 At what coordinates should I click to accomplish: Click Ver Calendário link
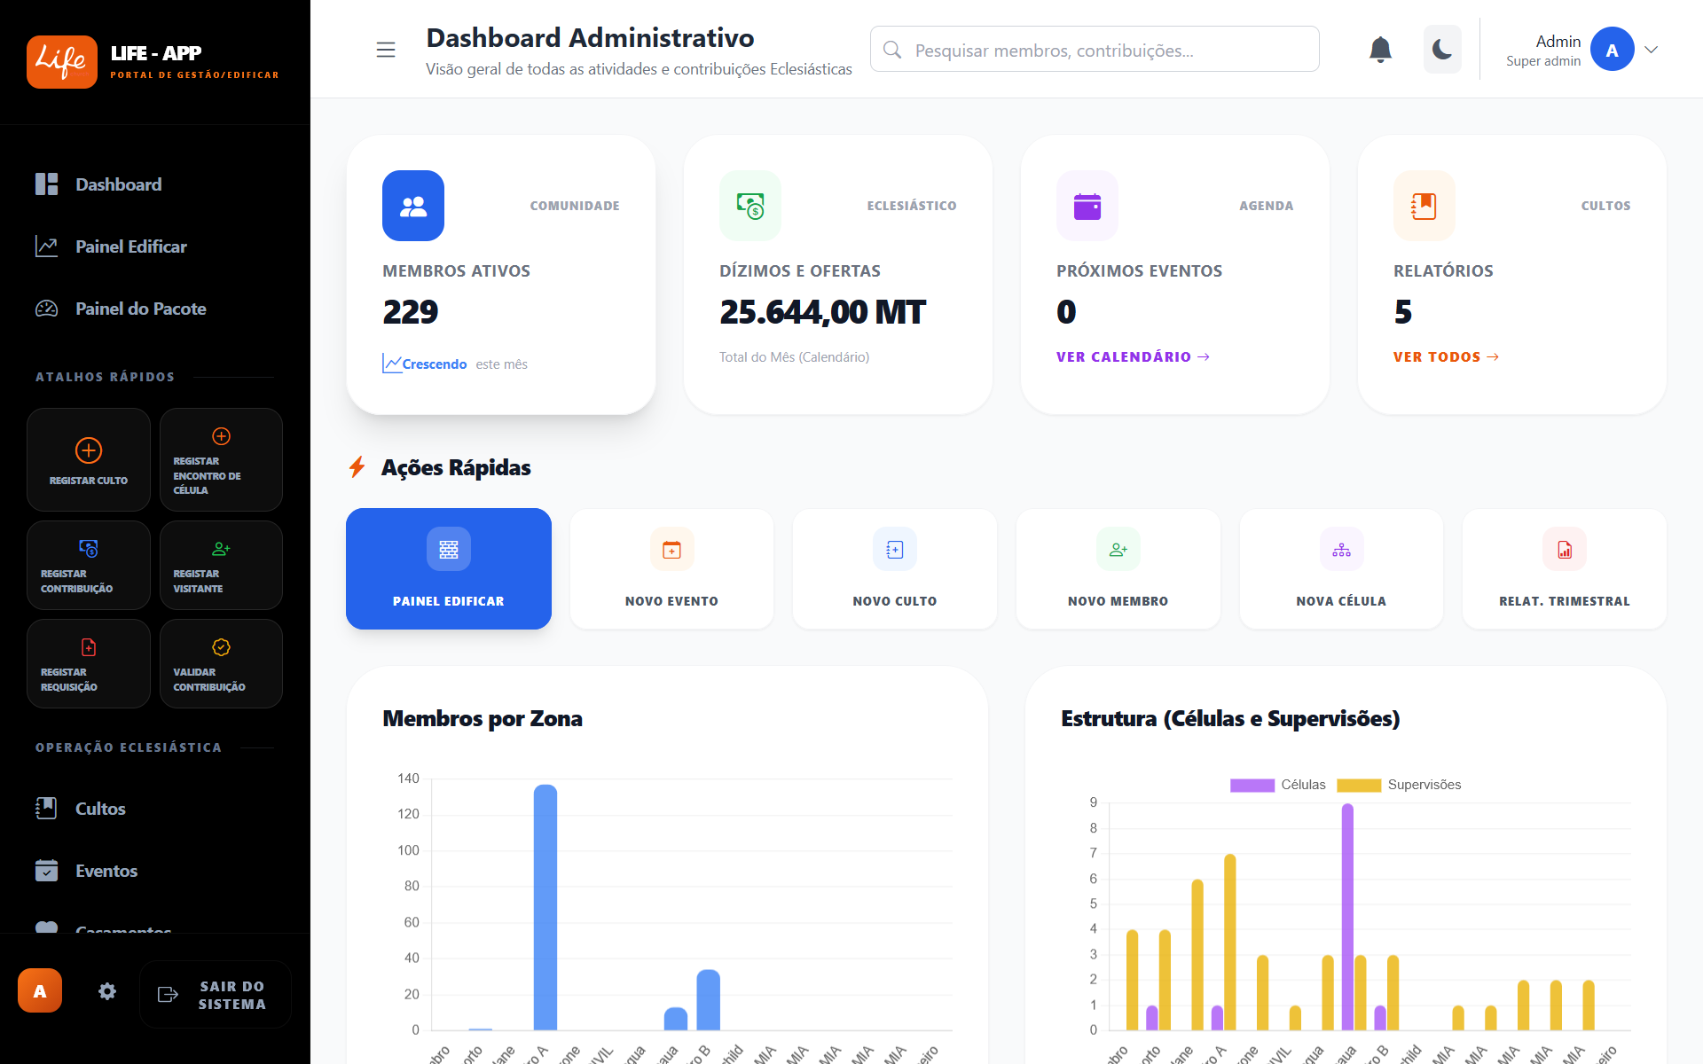1133,356
